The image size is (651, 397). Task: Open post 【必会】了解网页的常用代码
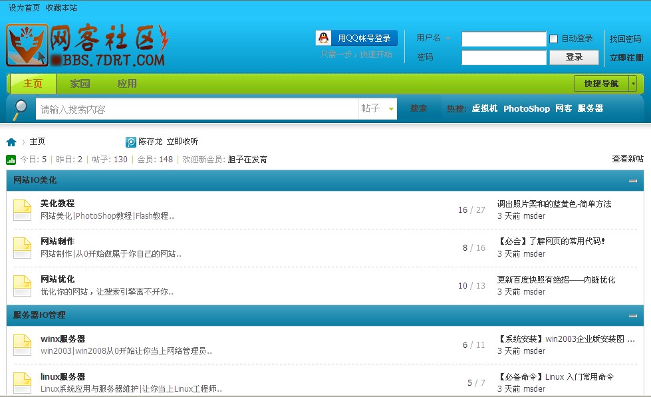point(551,241)
